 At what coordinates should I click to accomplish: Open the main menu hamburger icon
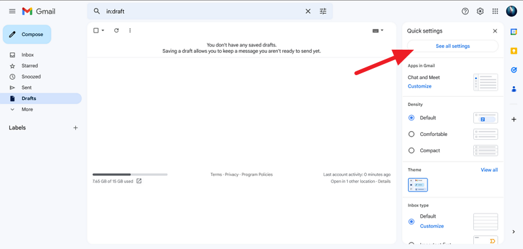(x=12, y=11)
